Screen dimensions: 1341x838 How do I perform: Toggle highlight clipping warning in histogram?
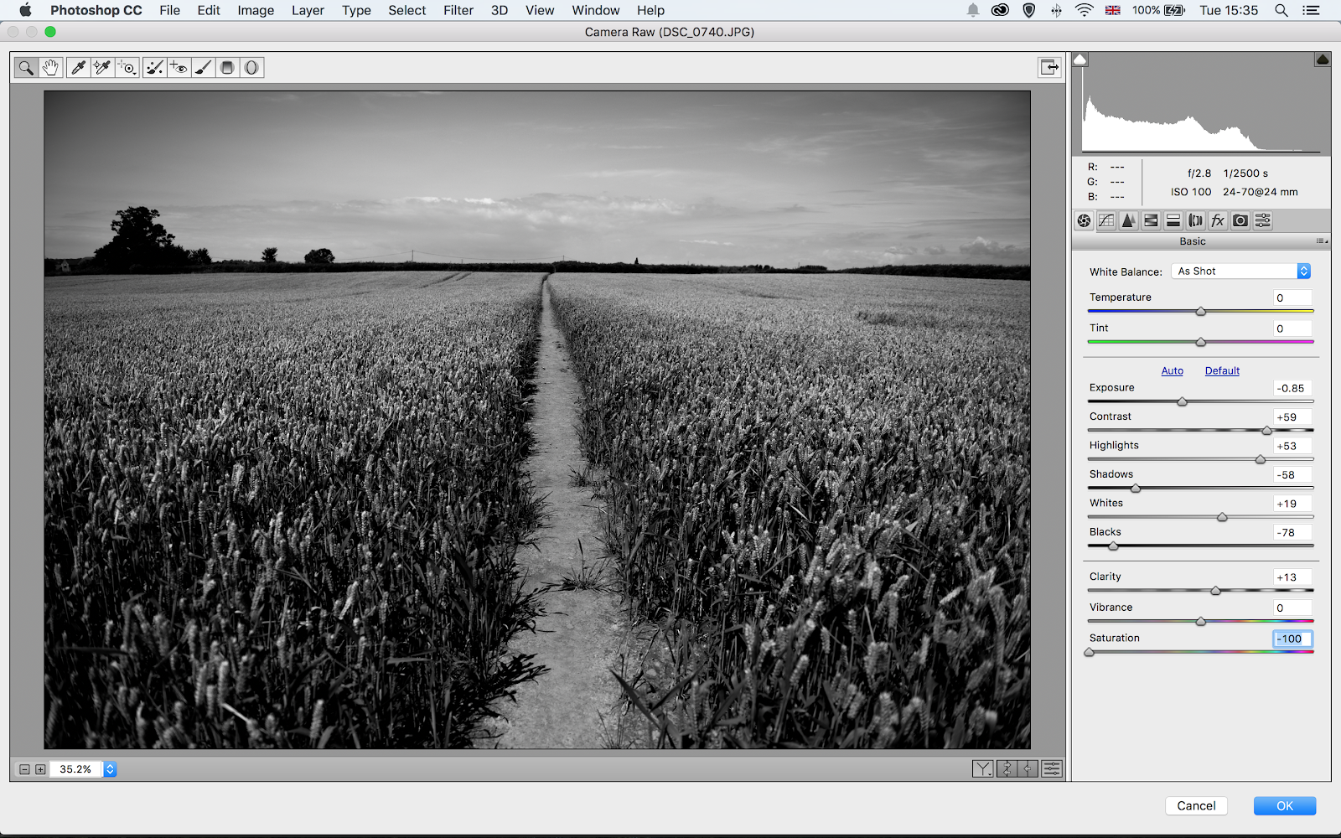pos(1323,59)
